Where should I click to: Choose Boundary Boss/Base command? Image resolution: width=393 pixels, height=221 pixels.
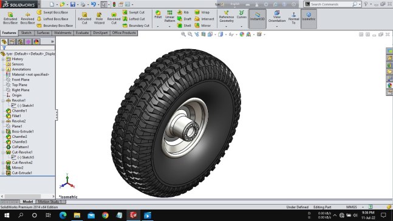pyautogui.click(x=55, y=25)
